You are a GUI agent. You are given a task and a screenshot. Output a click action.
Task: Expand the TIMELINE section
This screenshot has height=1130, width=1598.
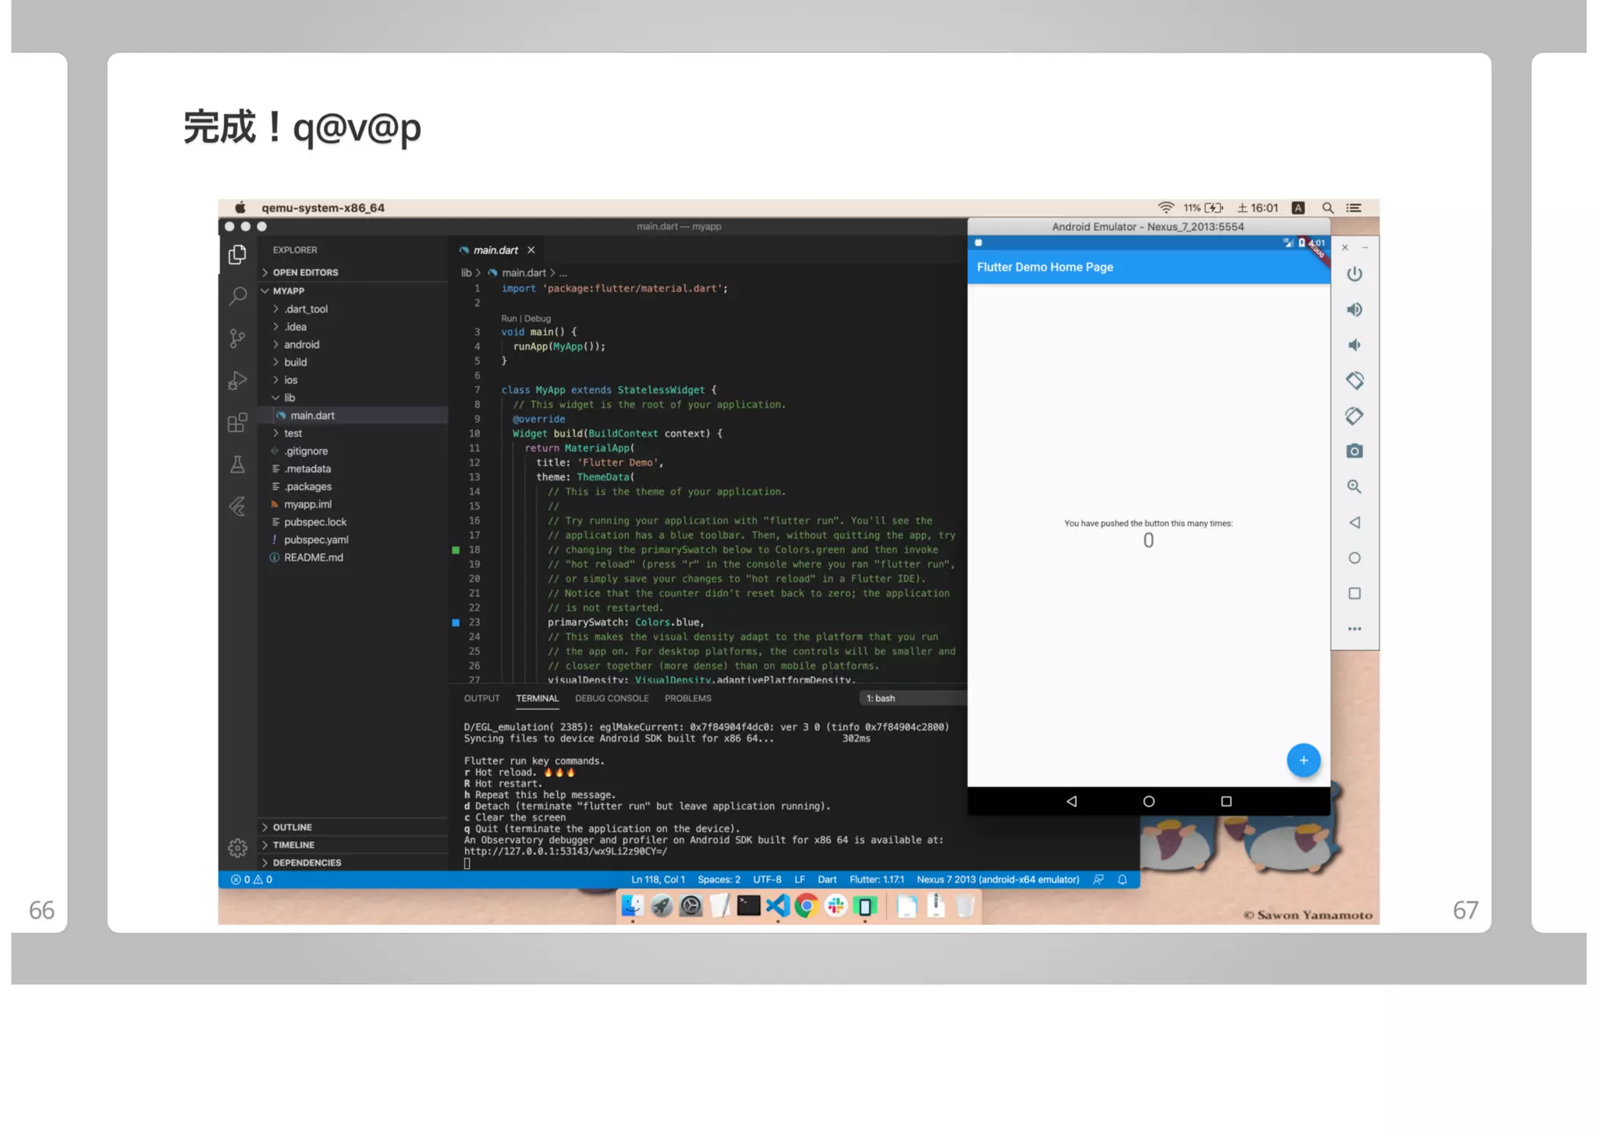(353, 845)
